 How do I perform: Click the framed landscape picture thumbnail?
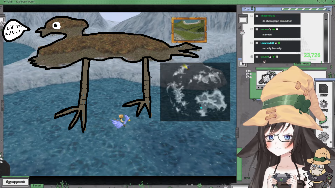point(189,30)
